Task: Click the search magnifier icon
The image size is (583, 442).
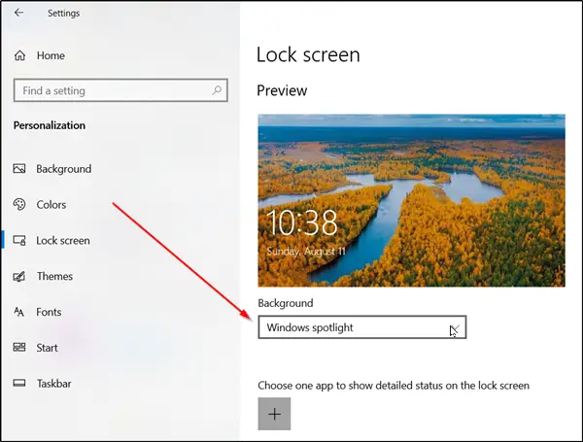Action: [x=217, y=90]
